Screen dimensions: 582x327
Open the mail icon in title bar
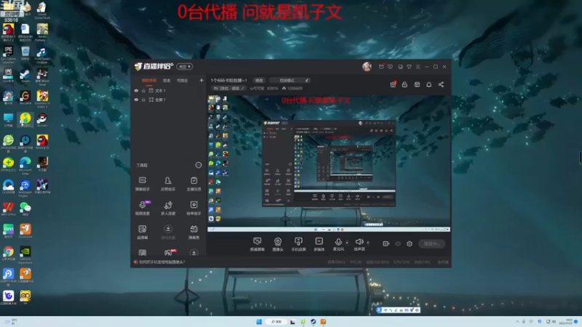[x=381, y=67]
